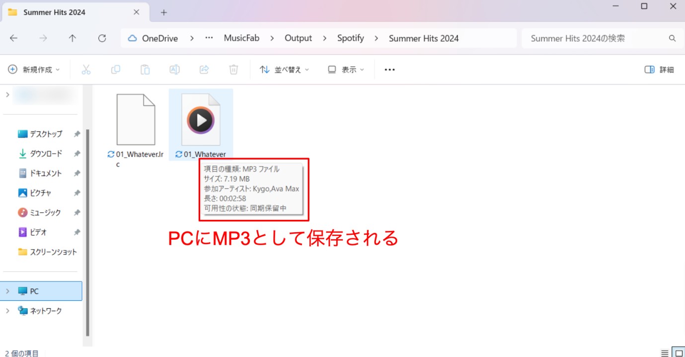Viewport: 685px width, 357px height.
Task: Expand the ネットワーク tree node
Action: pos(7,311)
